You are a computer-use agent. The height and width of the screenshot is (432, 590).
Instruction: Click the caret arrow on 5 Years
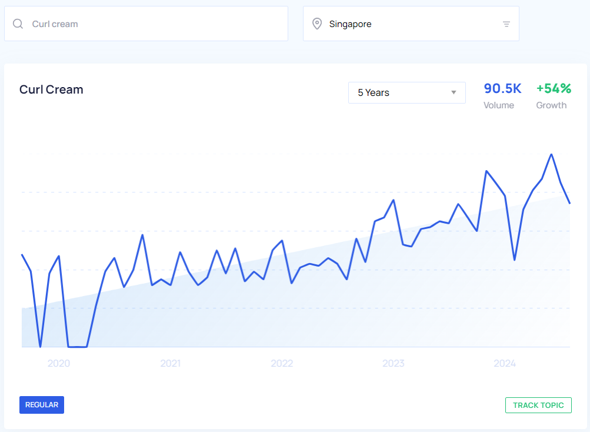click(454, 92)
